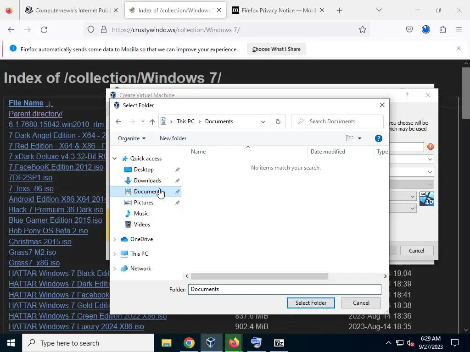The image size is (470, 352).
Task: Open Google Chrome from taskbar
Action: (189, 343)
